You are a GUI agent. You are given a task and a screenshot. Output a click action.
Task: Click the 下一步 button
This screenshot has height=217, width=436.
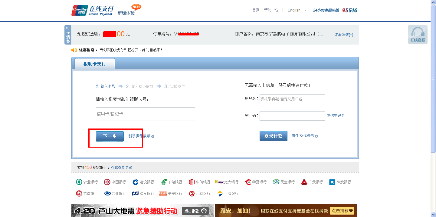pyautogui.click(x=110, y=136)
